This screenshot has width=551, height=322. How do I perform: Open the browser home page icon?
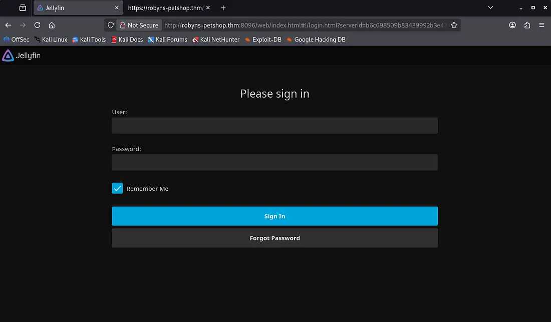pos(52,25)
